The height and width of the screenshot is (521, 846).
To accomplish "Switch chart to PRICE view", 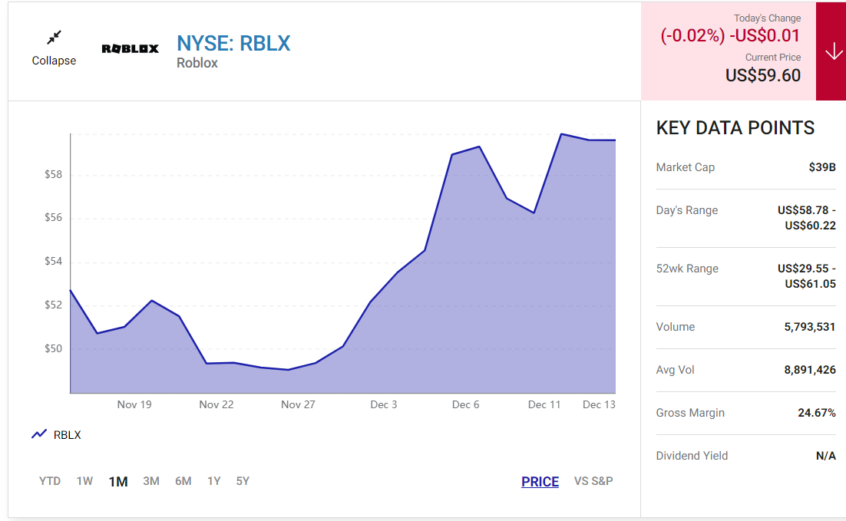I will click(540, 482).
